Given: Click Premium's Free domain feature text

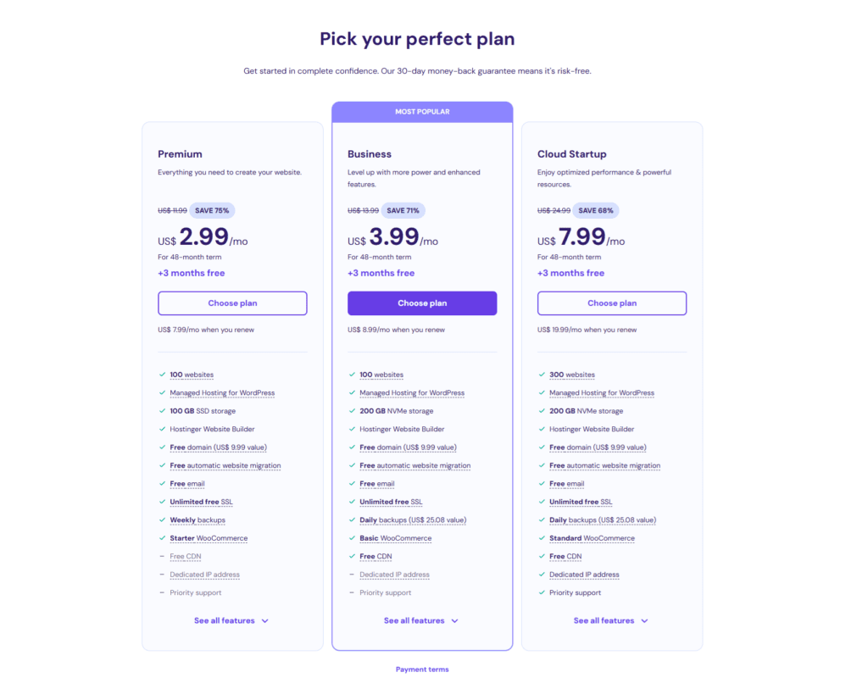Looking at the screenshot, I should click(218, 447).
